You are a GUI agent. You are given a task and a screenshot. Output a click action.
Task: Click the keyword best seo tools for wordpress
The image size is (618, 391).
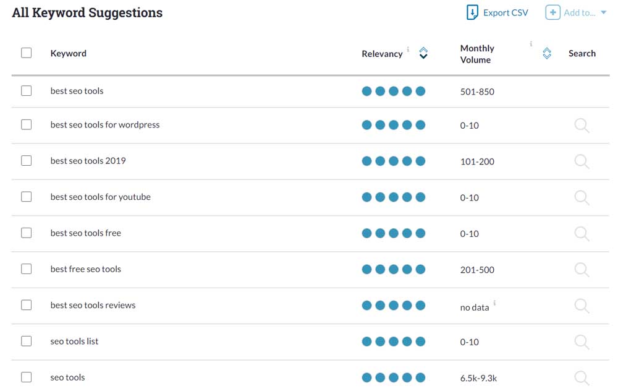(x=105, y=125)
